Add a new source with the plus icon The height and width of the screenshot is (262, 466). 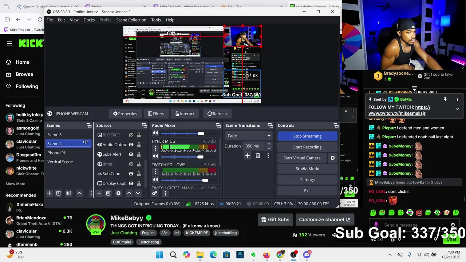tap(99, 193)
